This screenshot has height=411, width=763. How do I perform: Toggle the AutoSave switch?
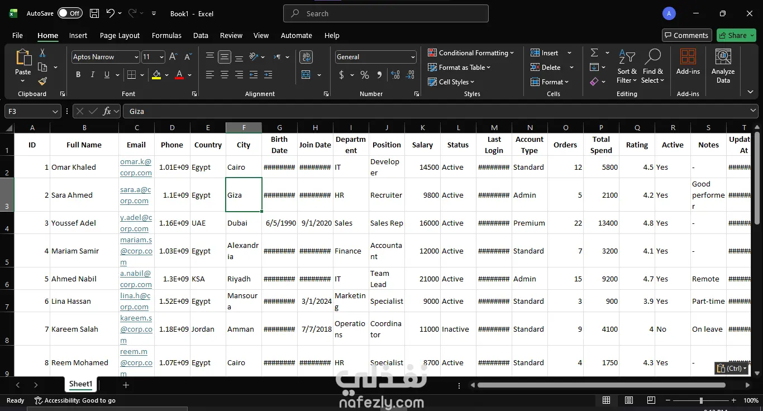70,13
